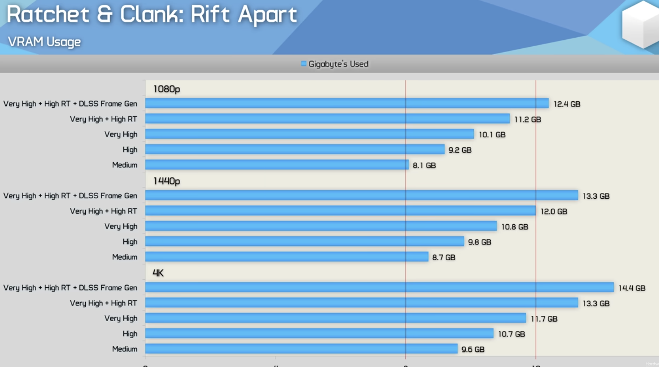
Task: Click the 4K "High" row label
Action: tap(130, 334)
